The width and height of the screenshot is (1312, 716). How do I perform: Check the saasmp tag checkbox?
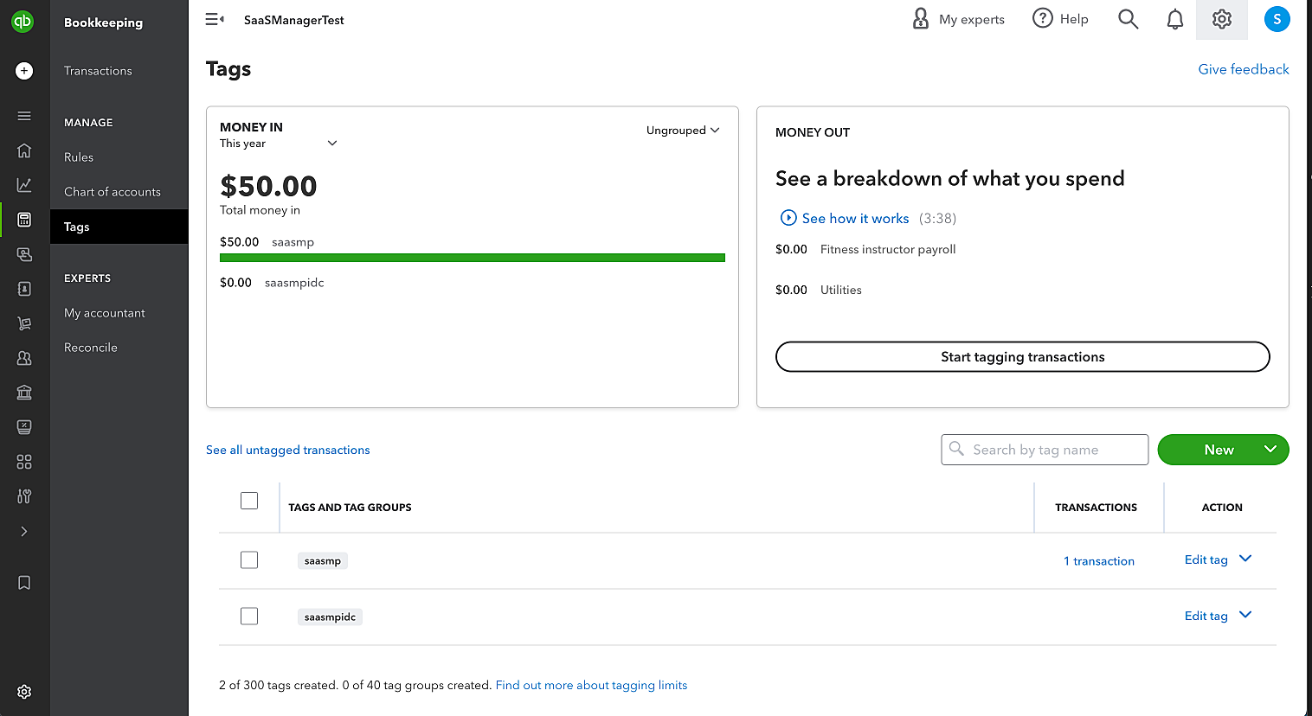[249, 560]
